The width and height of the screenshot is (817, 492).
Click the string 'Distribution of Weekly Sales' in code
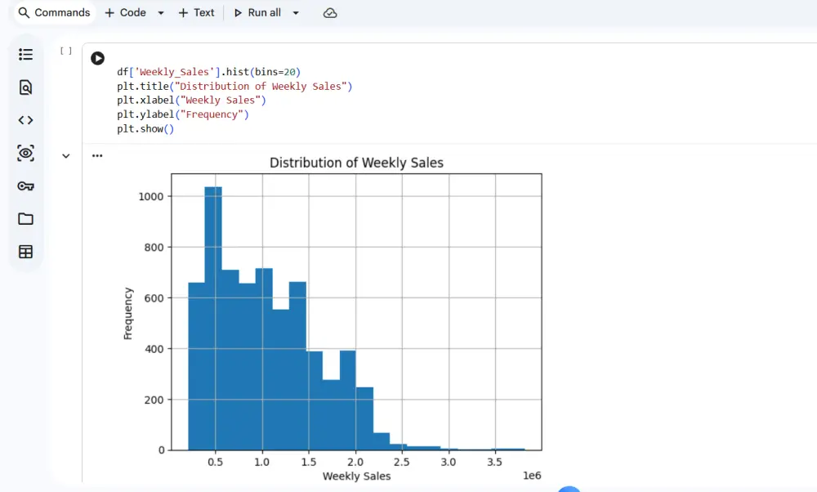(x=262, y=86)
